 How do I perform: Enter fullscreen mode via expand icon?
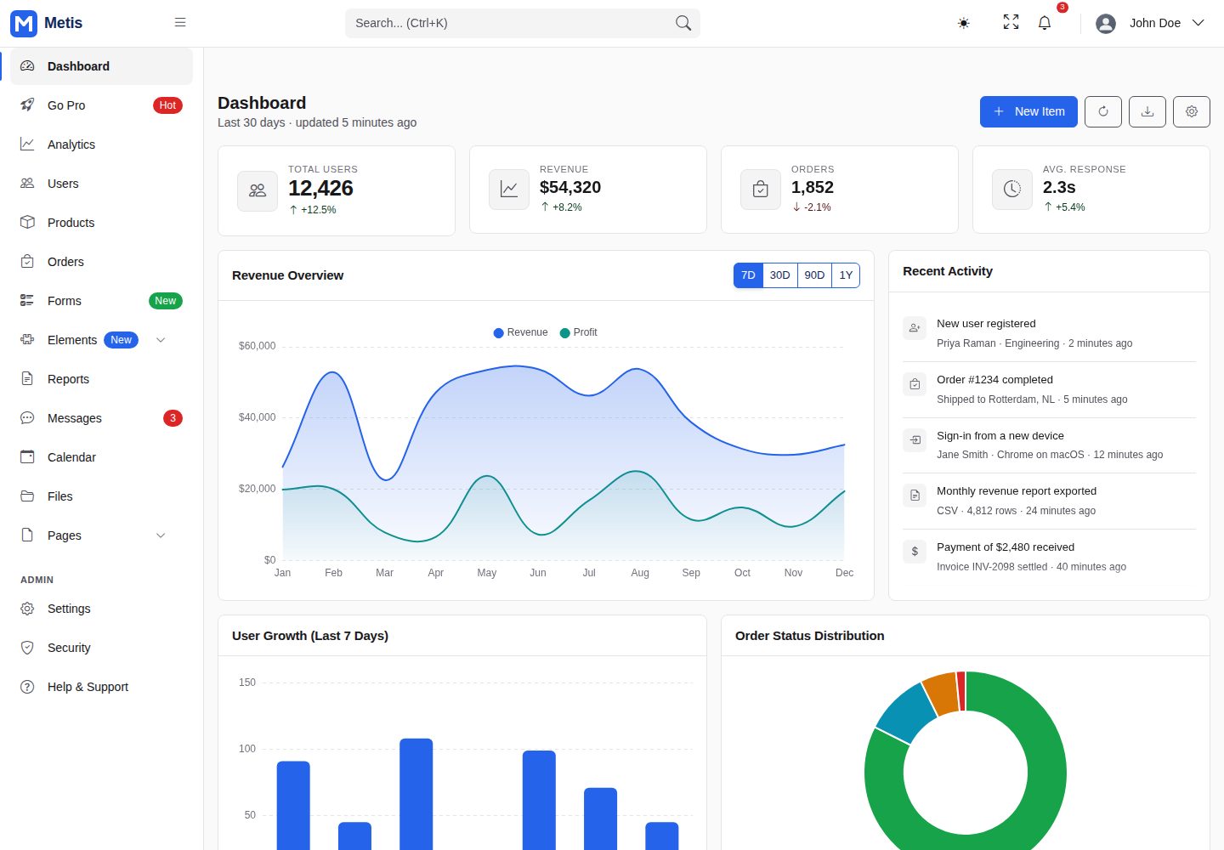coord(1011,23)
